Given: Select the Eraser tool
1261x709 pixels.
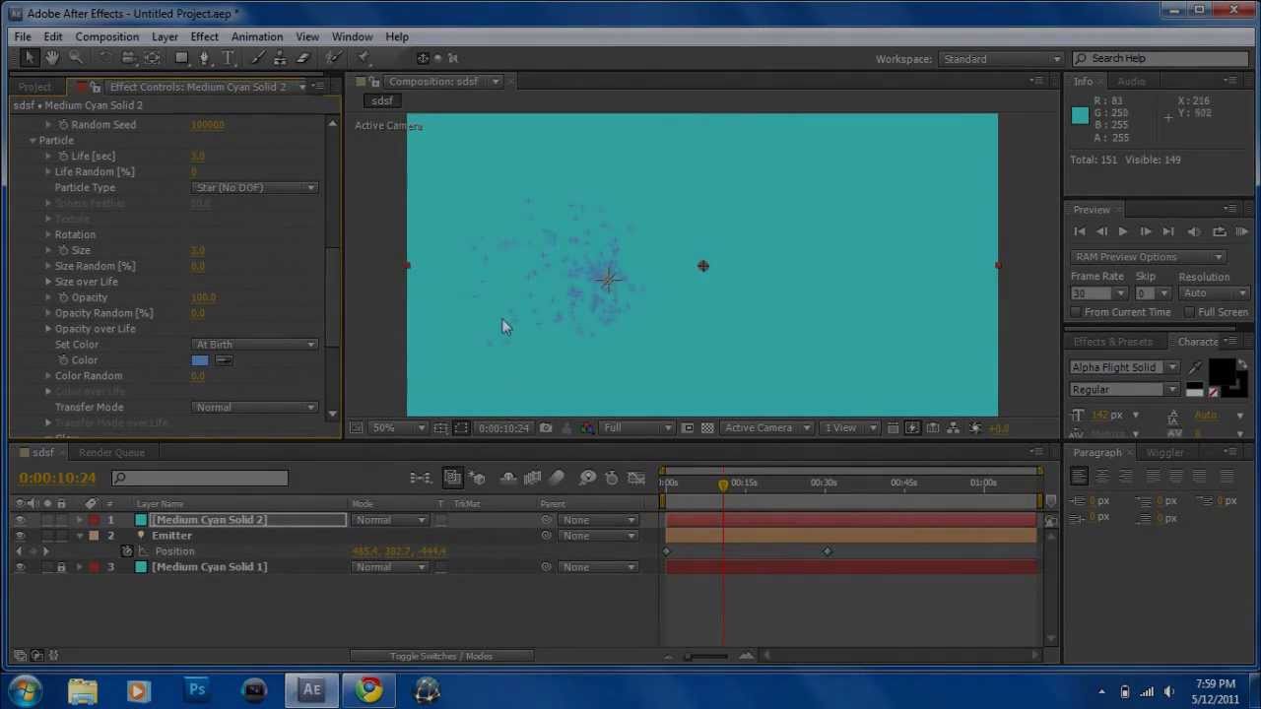Looking at the screenshot, I should pos(303,58).
